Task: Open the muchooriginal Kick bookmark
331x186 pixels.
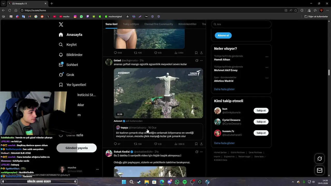Action: pyautogui.click(x=113, y=17)
